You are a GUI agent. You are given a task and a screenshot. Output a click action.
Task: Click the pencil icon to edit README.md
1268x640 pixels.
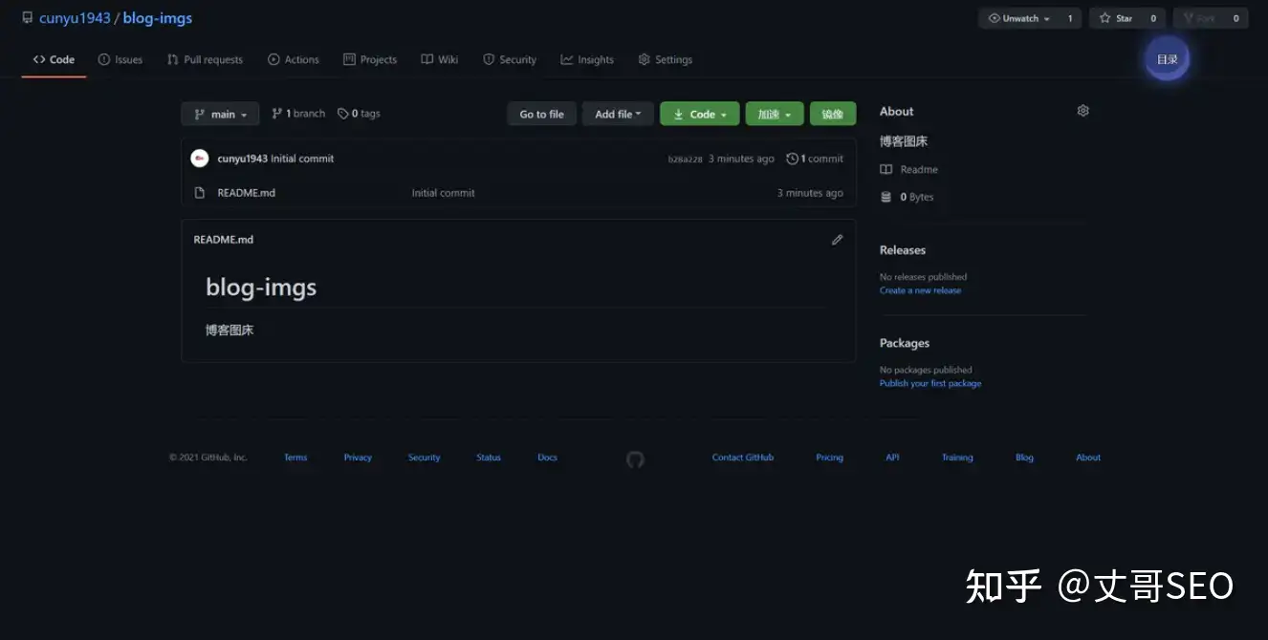[x=837, y=240]
